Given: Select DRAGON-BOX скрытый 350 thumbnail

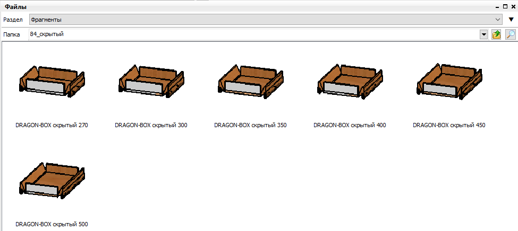Looking at the screenshot, I should pyautogui.click(x=251, y=82).
